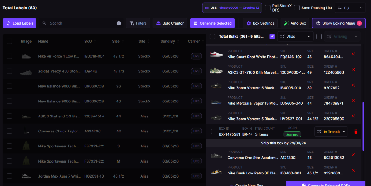Click into the Search field
Viewport: 371px width, 186px height.
point(82,23)
